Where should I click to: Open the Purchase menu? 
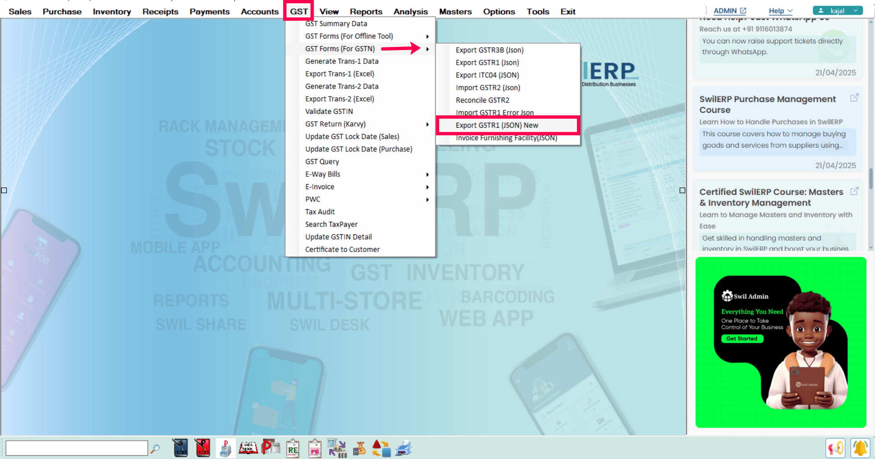pyautogui.click(x=62, y=11)
